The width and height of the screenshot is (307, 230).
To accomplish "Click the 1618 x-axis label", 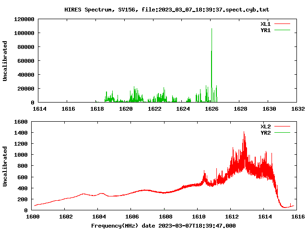I will tap(97, 109).
